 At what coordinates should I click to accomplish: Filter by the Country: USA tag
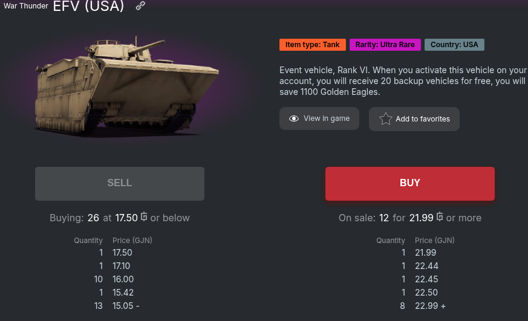click(x=454, y=45)
